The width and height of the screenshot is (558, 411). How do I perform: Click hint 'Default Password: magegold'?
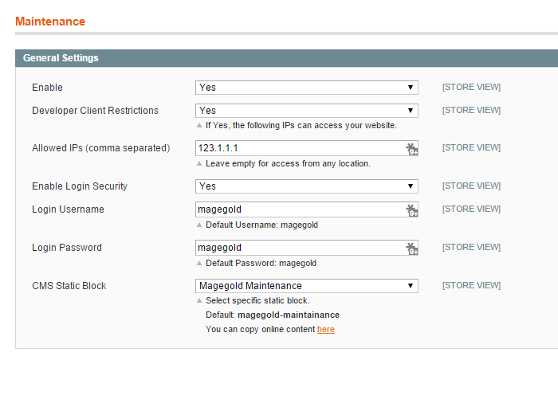click(x=261, y=263)
